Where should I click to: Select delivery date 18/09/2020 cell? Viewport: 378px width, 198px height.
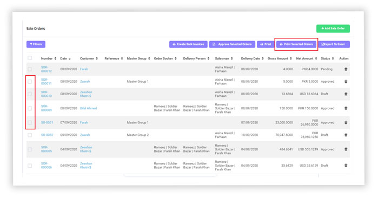(249, 135)
